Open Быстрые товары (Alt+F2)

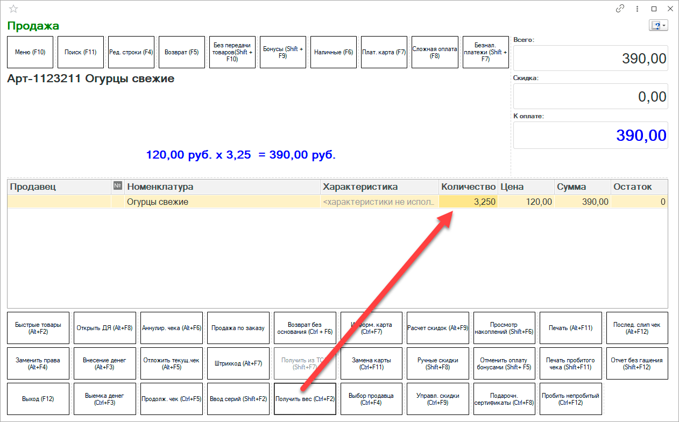[38, 328]
